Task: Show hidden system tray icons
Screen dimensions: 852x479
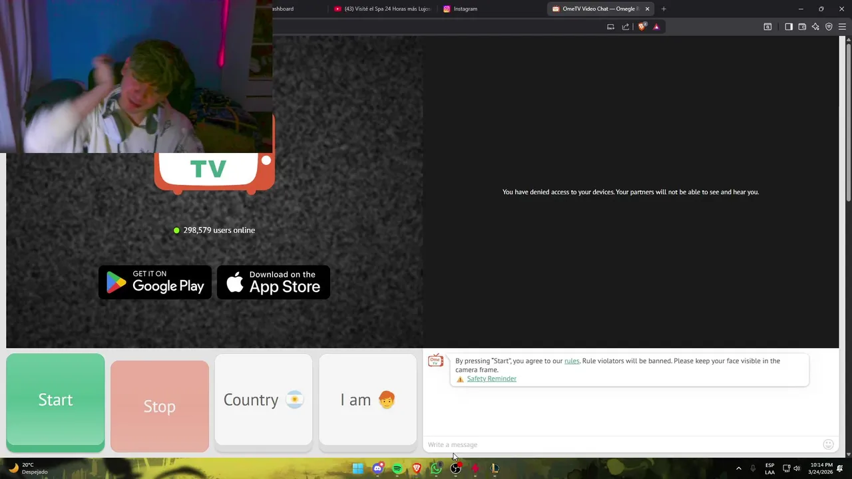Action: pyautogui.click(x=738, y=468)
